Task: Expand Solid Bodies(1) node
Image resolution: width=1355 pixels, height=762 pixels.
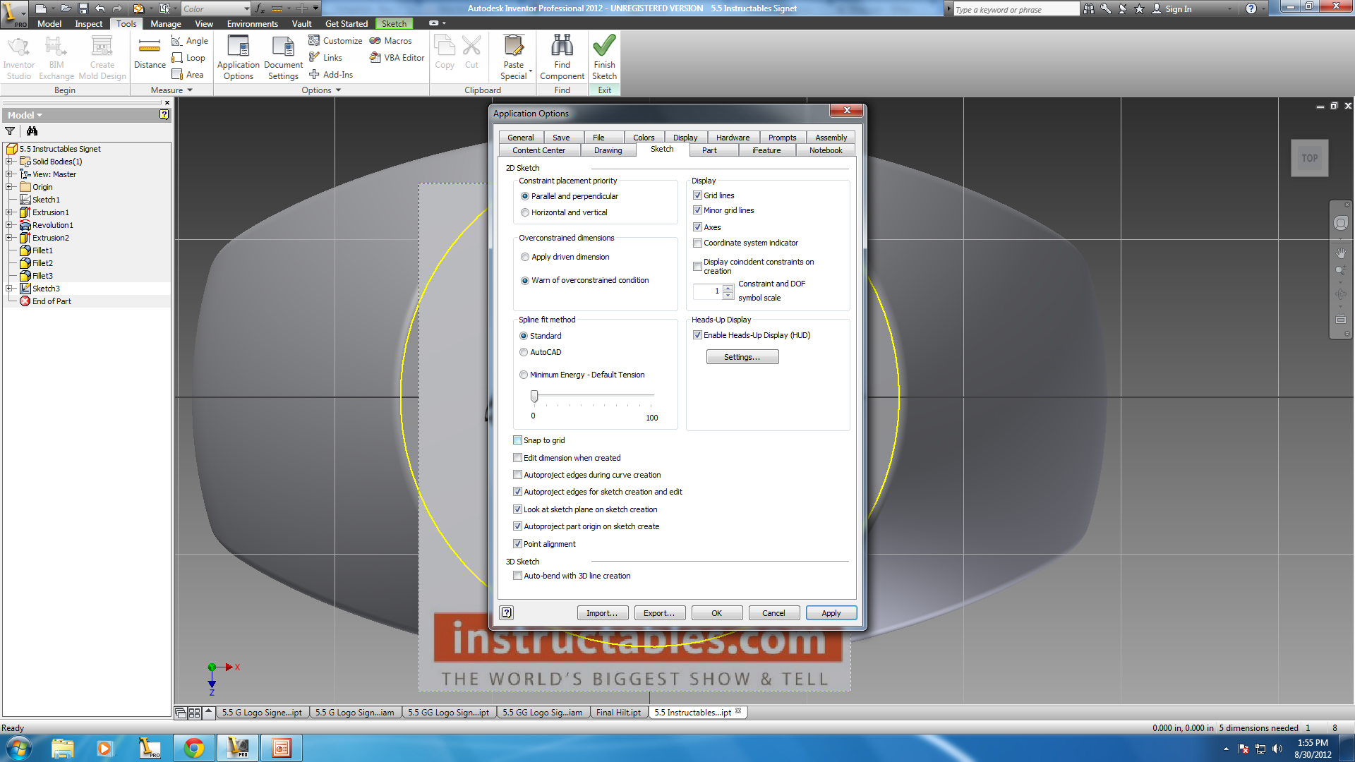Action: coord(9,162)
